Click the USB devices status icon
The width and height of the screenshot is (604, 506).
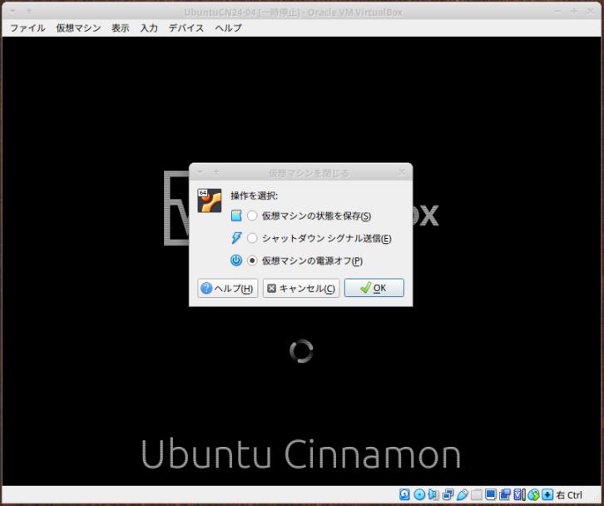click(463, 494)
